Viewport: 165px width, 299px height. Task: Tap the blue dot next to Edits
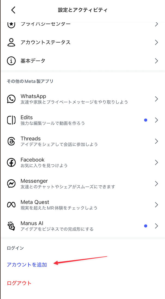click(x=146, y=120)
